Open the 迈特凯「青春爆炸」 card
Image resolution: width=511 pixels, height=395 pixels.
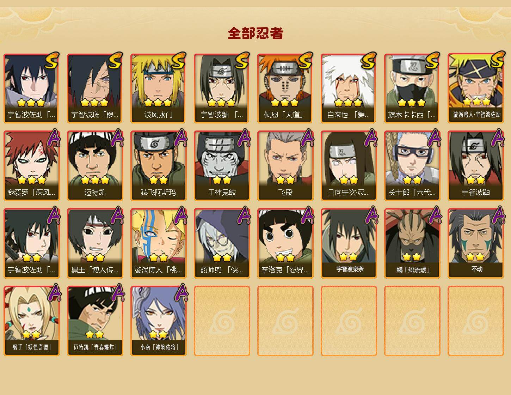[x=95, y=321]
